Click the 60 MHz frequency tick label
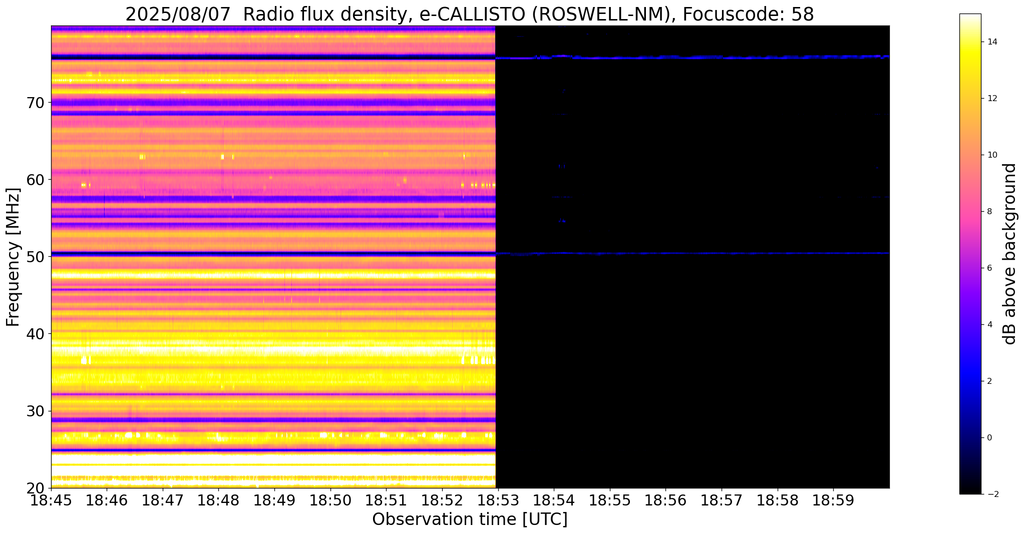The image size is (1025, 534). coord(36,180)
